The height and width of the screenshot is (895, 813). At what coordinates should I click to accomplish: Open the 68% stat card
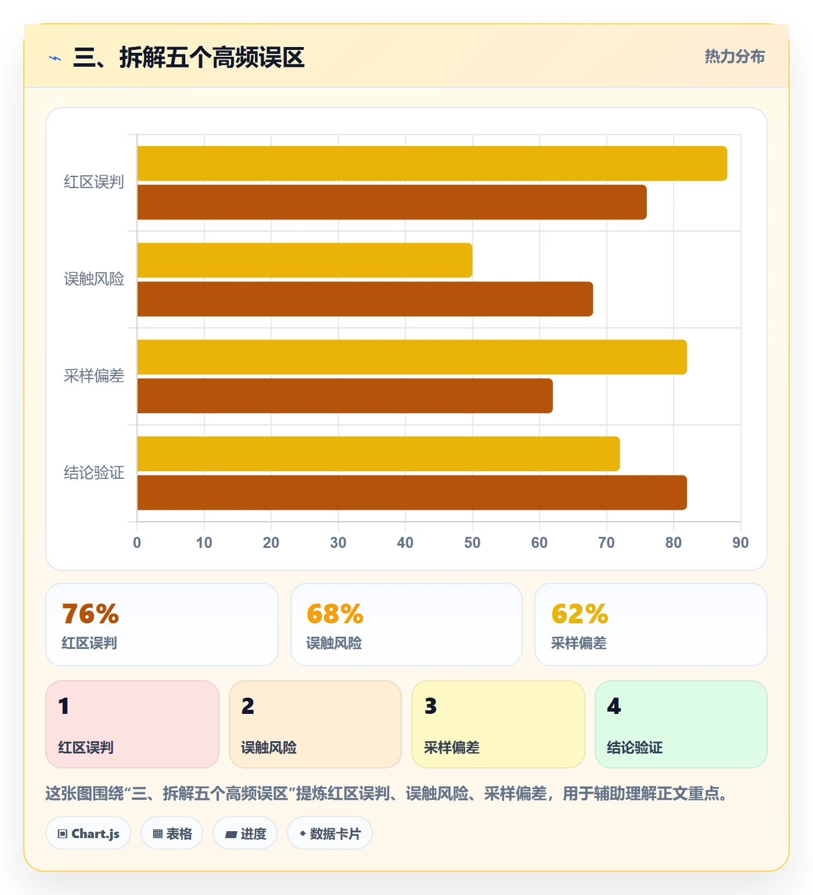click(406, 625)
